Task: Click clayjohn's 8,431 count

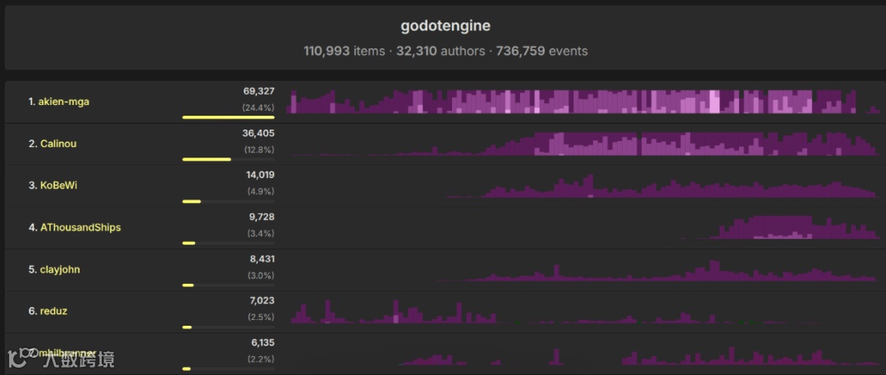Action: 262,258
